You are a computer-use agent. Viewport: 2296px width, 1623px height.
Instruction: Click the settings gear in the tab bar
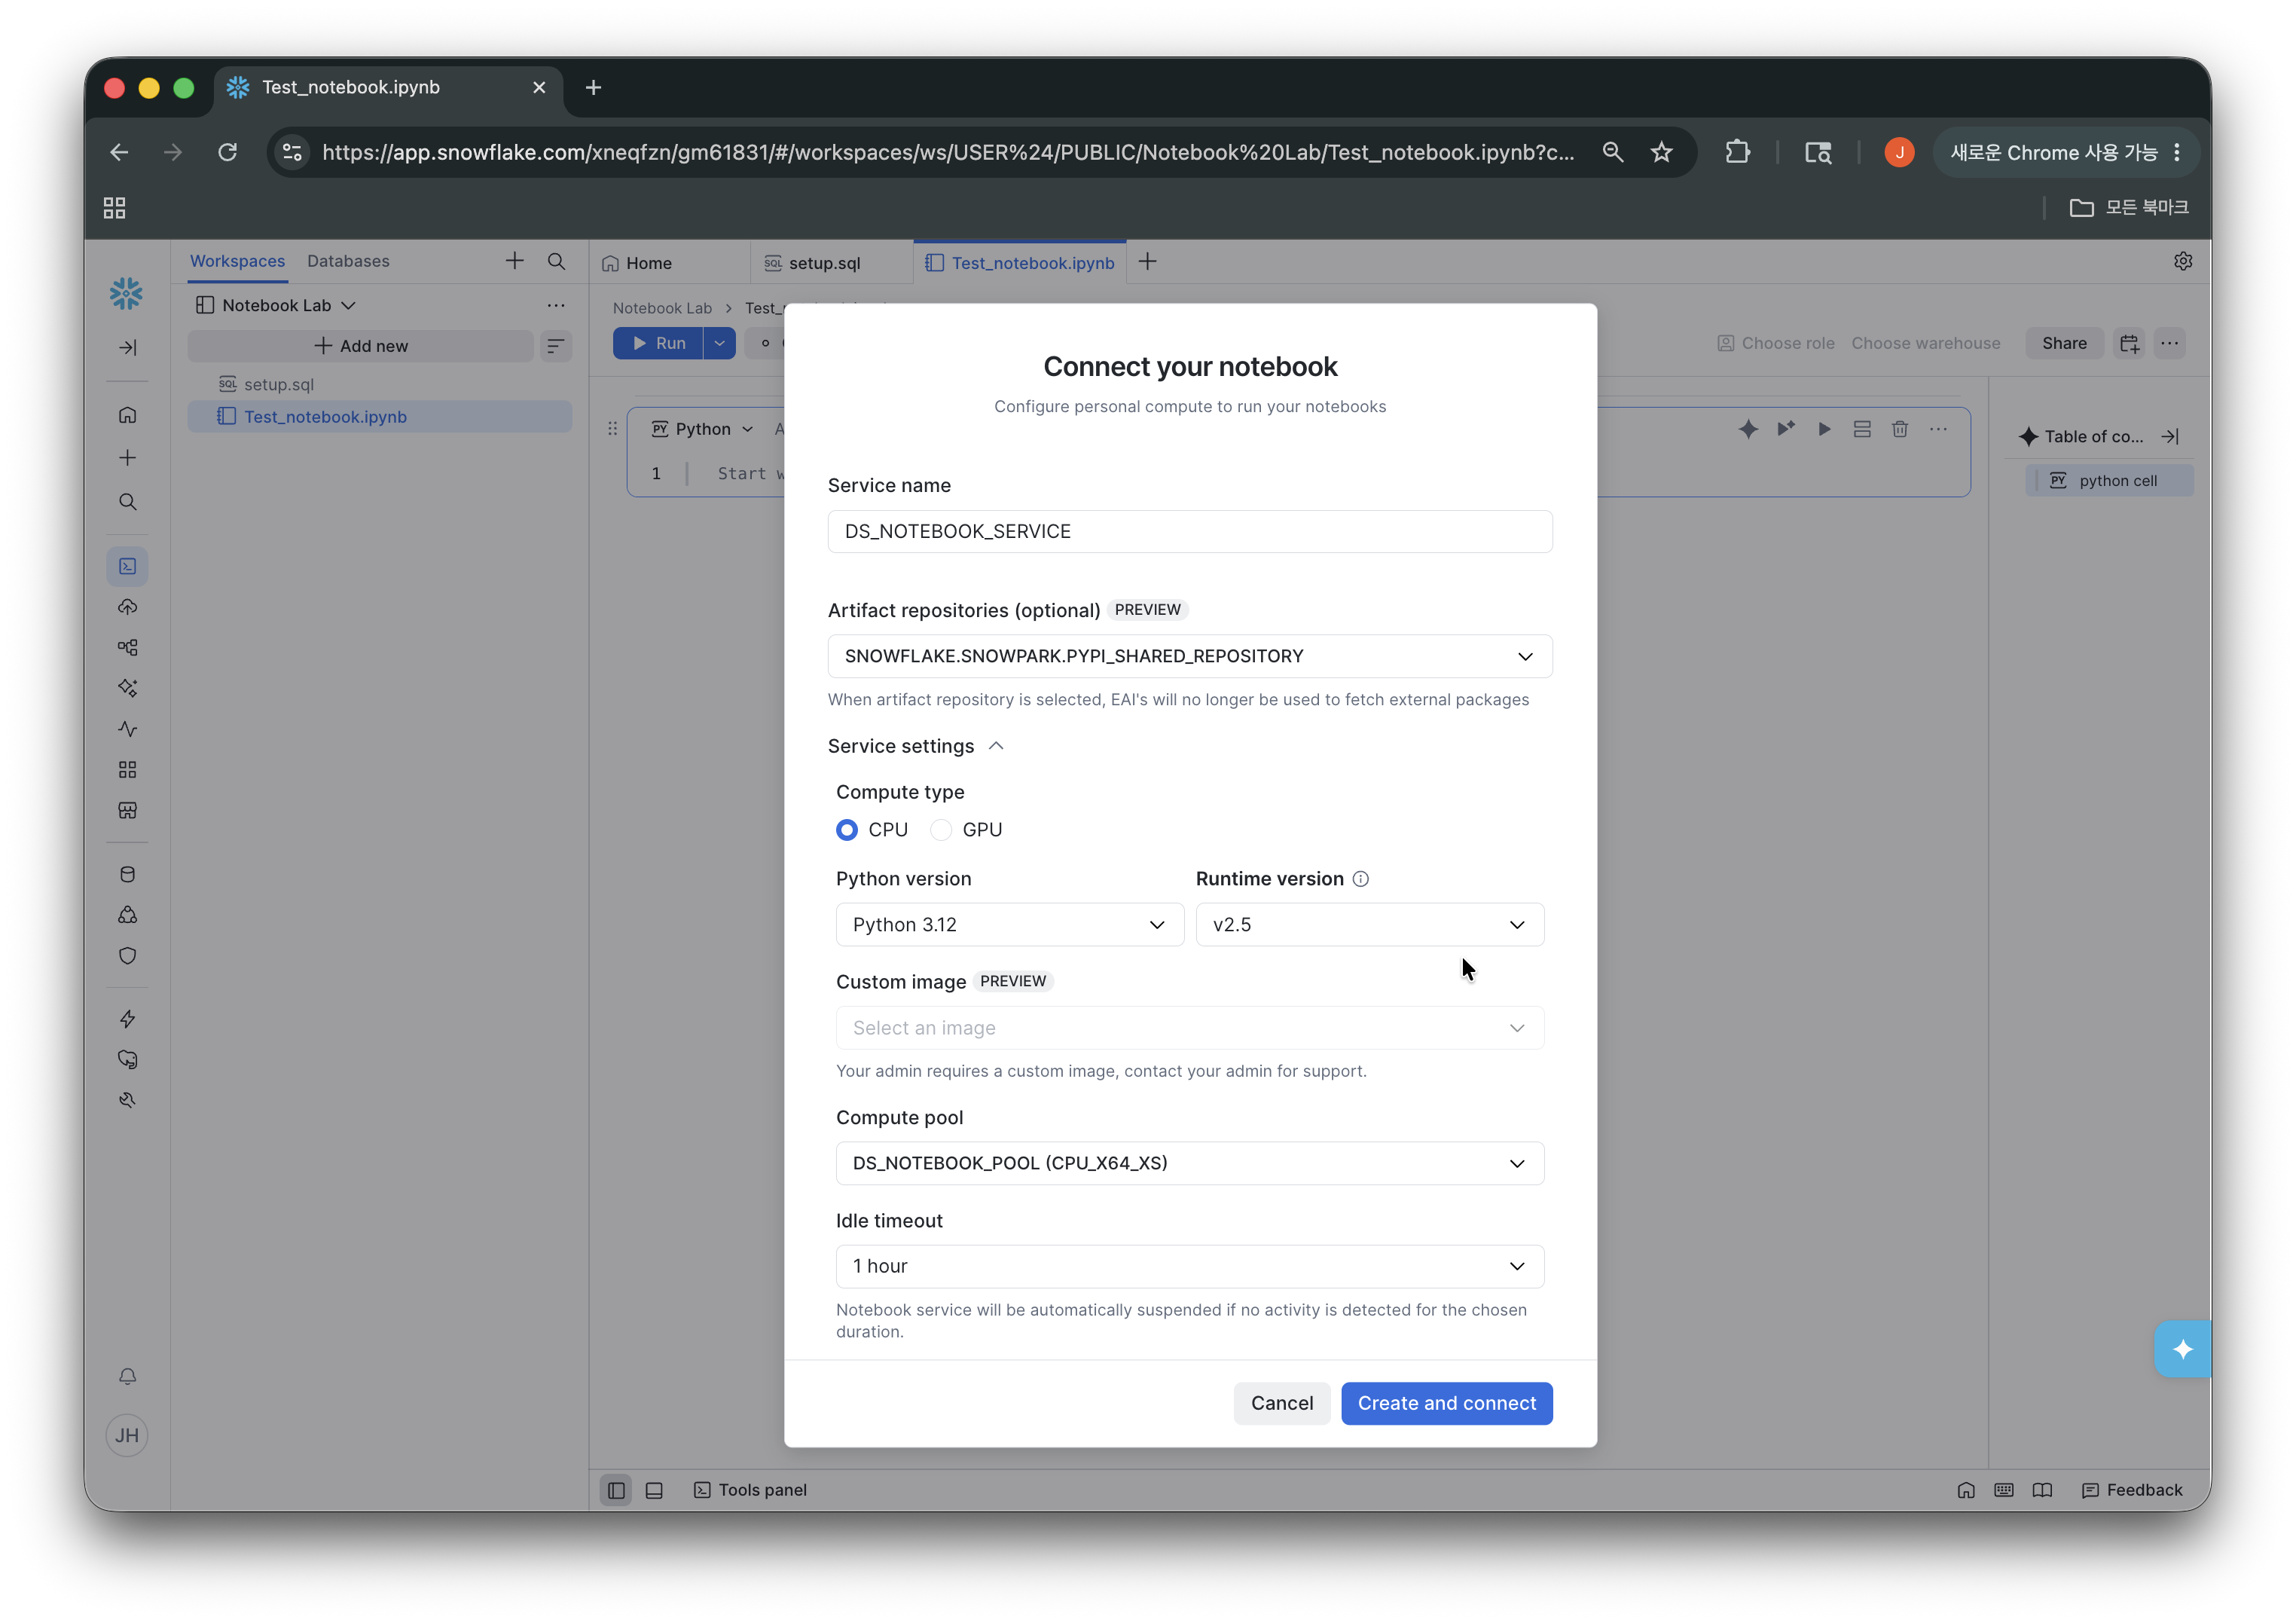[x=2183, y=261]
